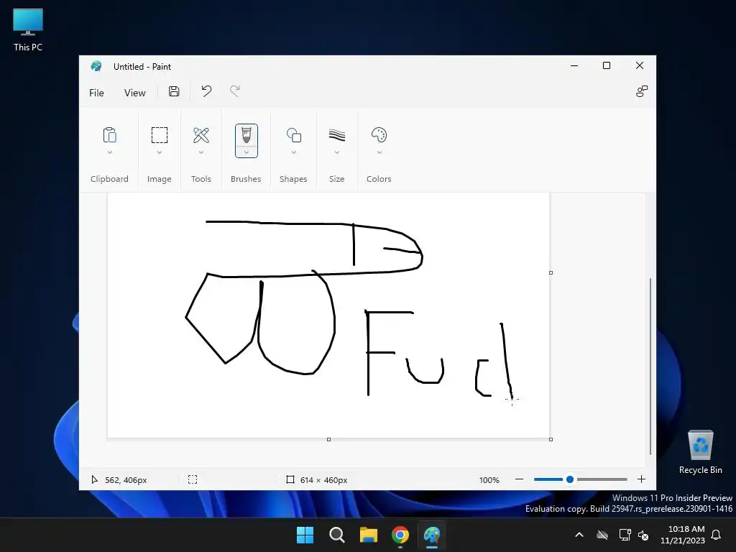Click the selection size icon in the status bar
Screen dimensions: 736x552
point(193,479)
